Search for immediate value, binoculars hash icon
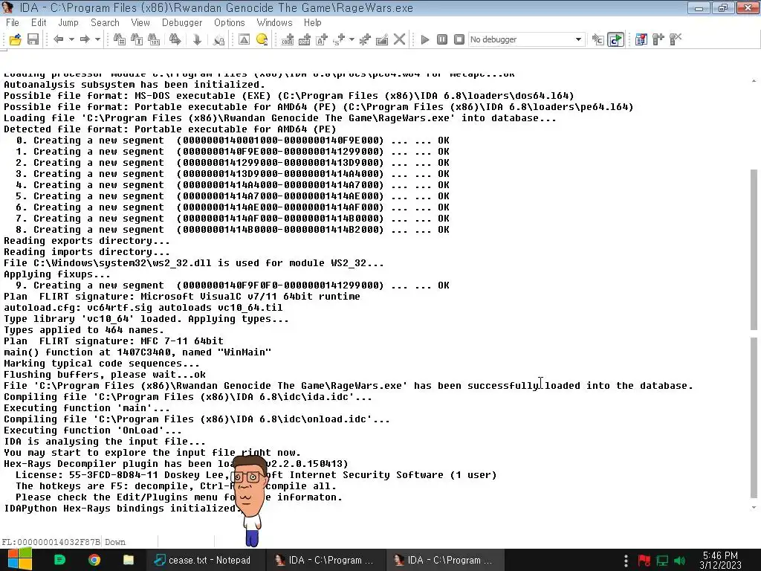 pos(120,39)
